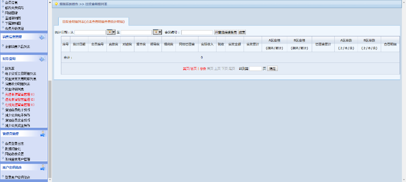
Task: Click the user icon beside 用户密码修改 header
Action: [x=42, y=168]
